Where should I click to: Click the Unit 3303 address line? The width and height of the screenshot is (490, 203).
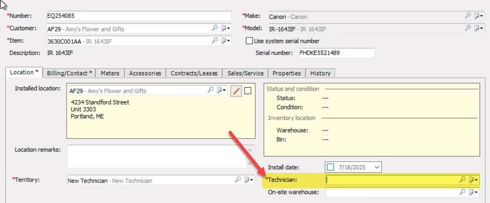83,109
